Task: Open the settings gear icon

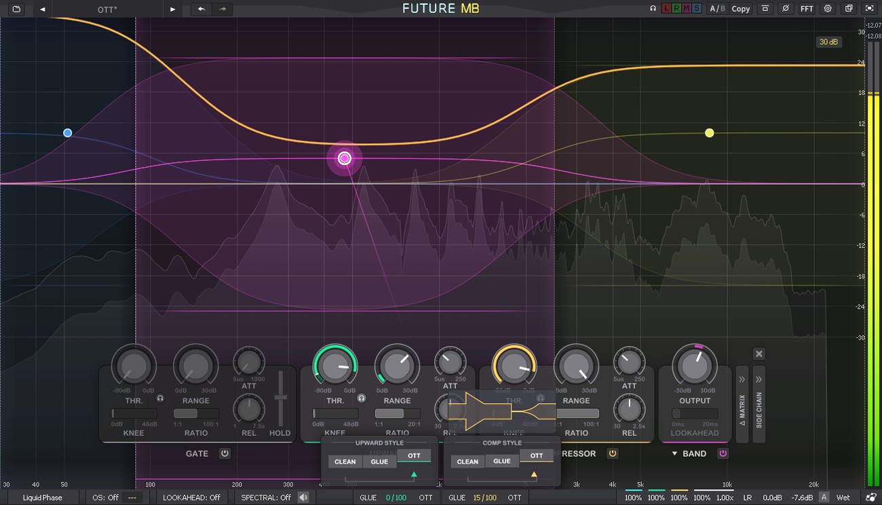Action: [x=828, y=9]
